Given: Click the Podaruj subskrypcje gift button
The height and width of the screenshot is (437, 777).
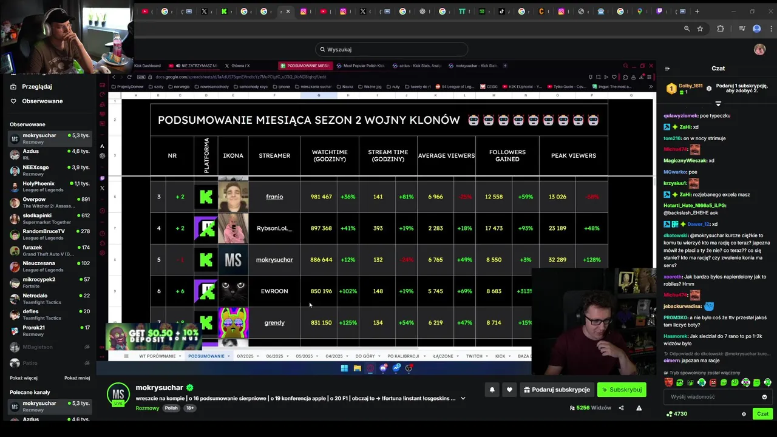Looking at the screenshot, I should click(x=557, y=390).
